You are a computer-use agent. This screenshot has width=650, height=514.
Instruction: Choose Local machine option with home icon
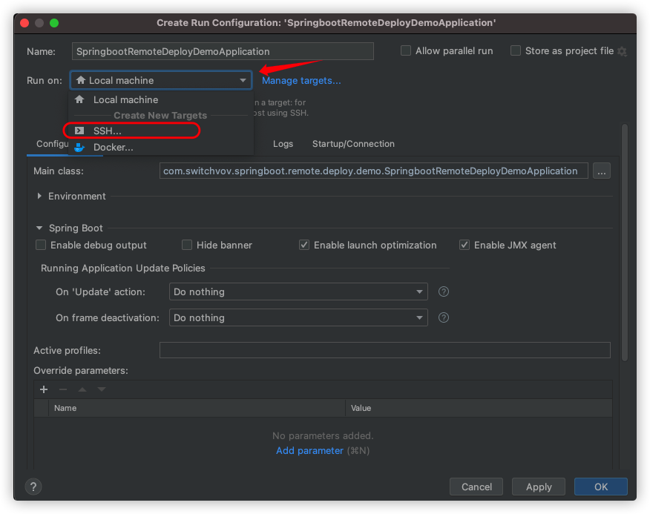click(125, 99)
